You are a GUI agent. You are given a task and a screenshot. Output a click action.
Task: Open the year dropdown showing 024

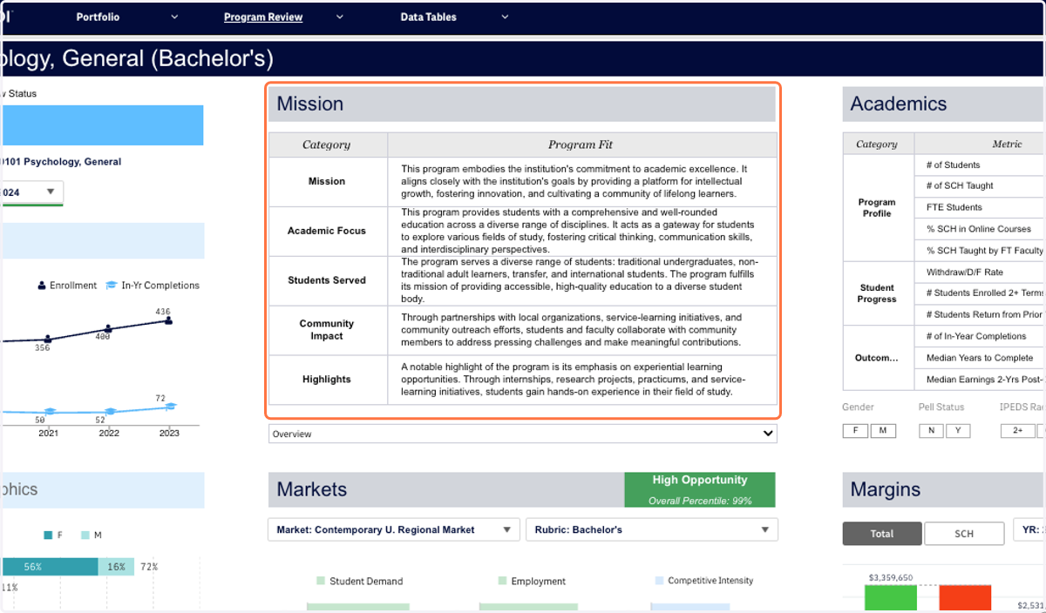click(x=31, y=192)
